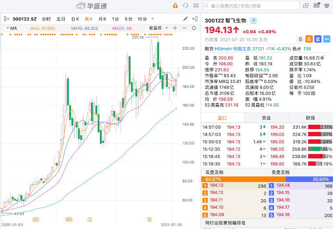Image resolution: width=333 pixels, height=229 pixels.
Task: Click bid level 4 price 194.10
Action: (217, 207)
